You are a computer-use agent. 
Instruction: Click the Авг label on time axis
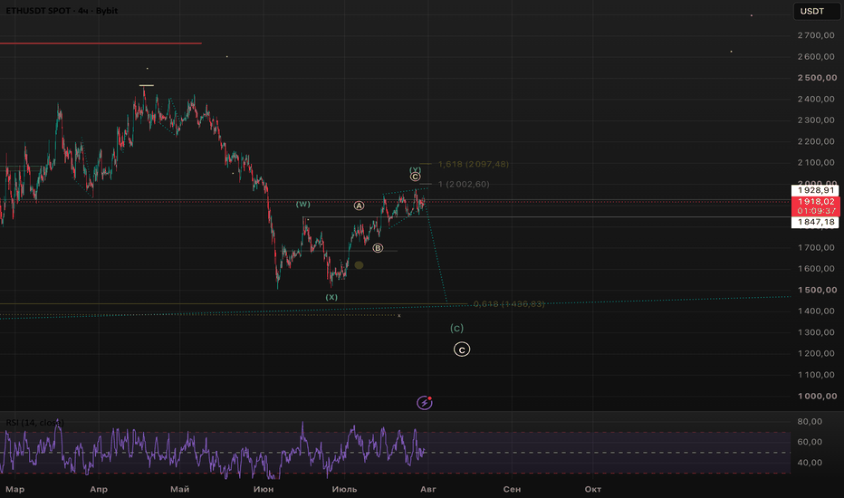tap(428, 489)
